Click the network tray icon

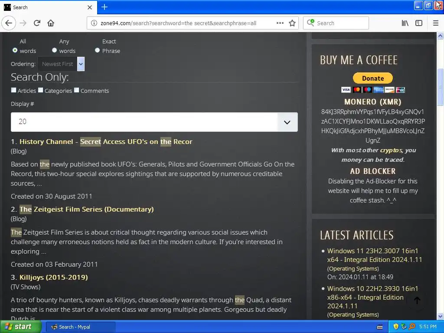point(404,327)
